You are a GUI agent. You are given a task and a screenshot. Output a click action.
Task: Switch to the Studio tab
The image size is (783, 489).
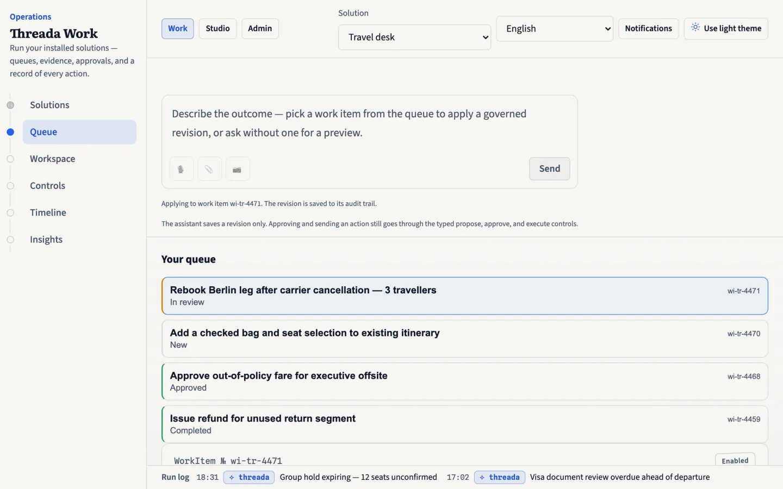click(217, 28)
